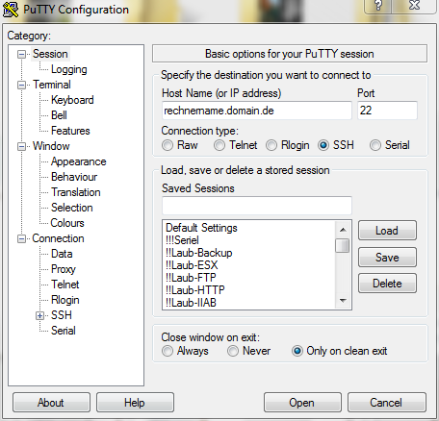439x421 pixels.
Task: Open the Proxy settings category
Action: pos(64,269)
